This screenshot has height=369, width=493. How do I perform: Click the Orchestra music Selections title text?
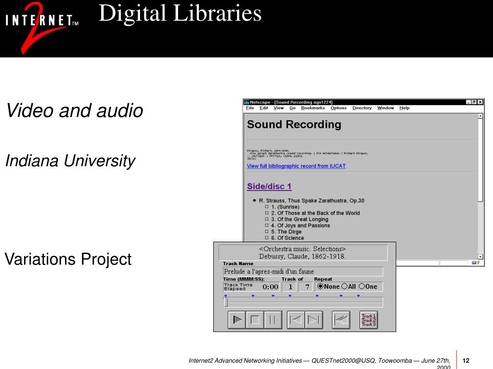point(302,249)
